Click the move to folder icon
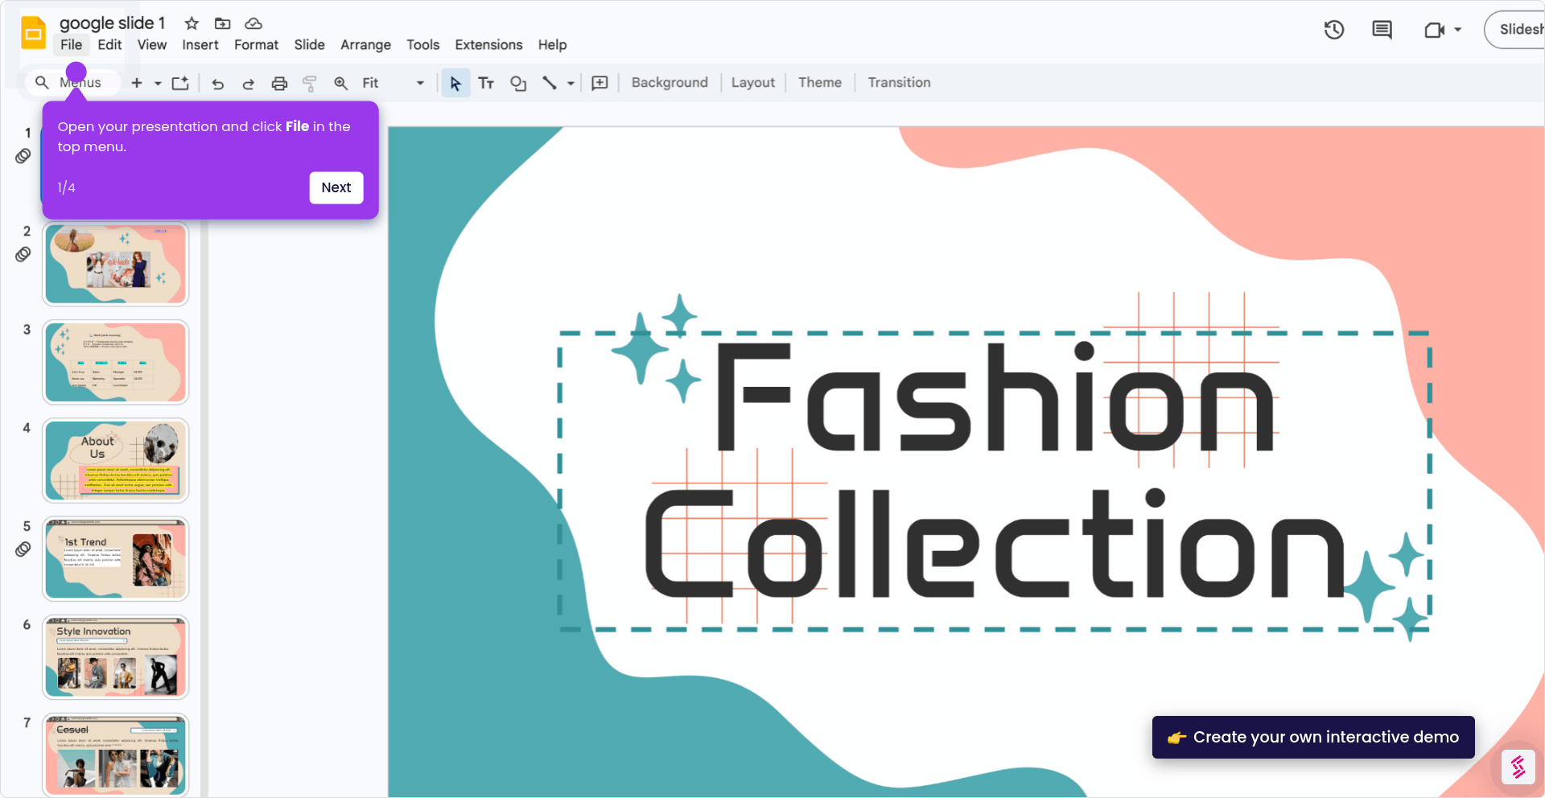This screenshot has height=798, width=1545. (x=223, y=23)
